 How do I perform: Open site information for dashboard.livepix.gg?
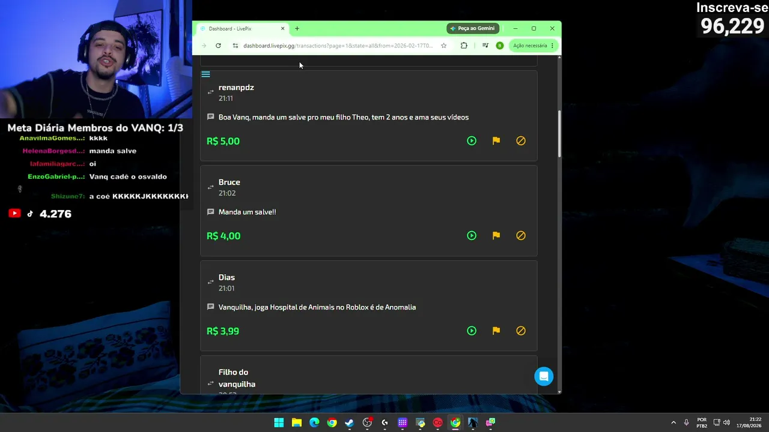[236, 46]
